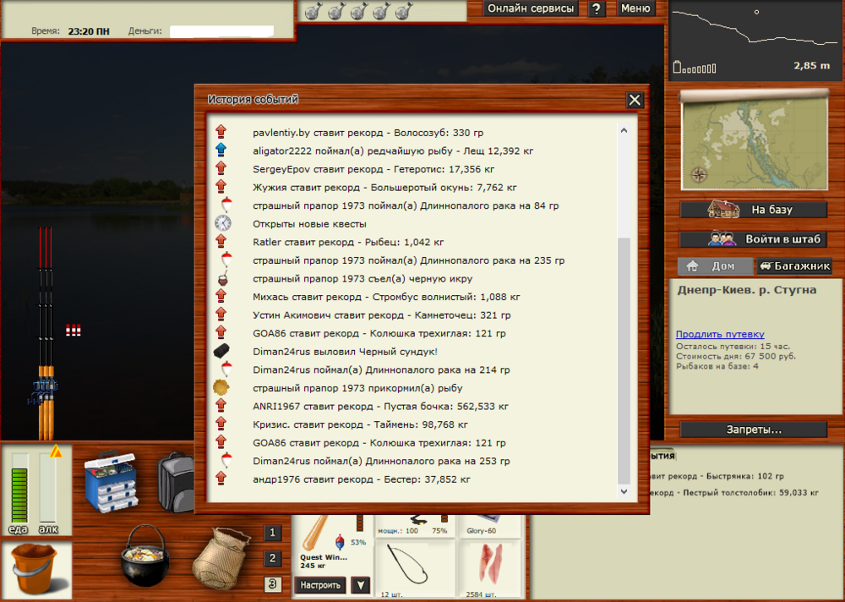Select rod slot 2
Screen dimensions: 845x602
272,558
